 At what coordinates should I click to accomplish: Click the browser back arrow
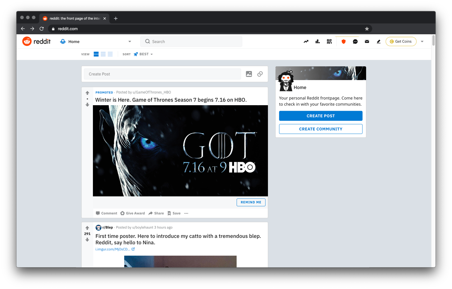[23, 29]
